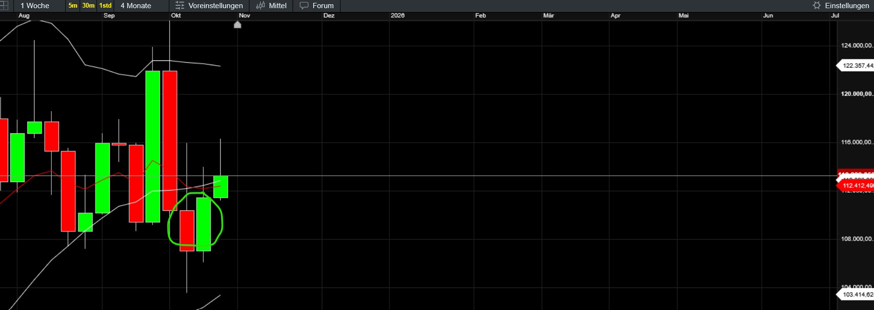Open the Einstellungen gear icon

[x=816, y=6]
